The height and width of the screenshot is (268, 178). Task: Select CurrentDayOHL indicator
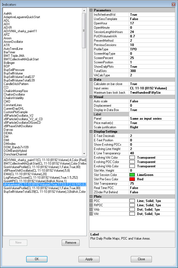coord(14,109)
